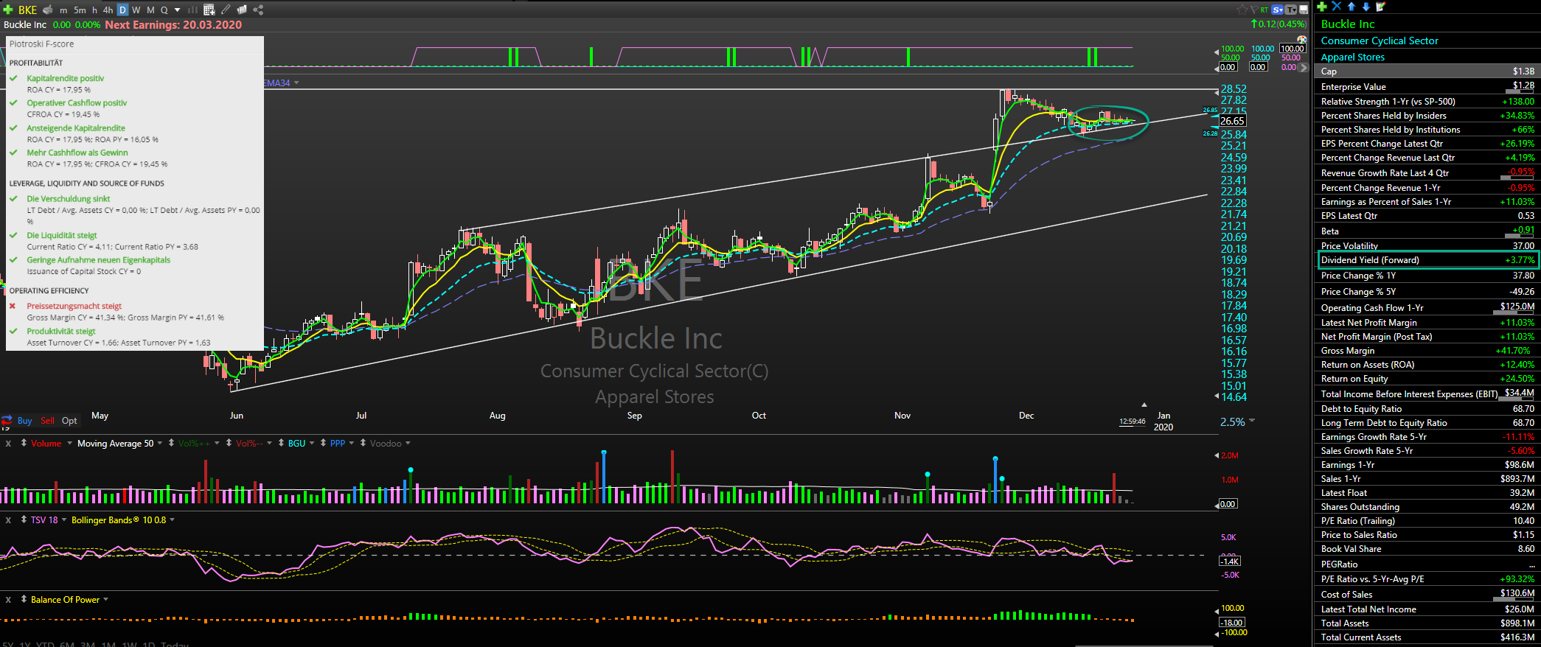Screen dimensions: 1541x647
Task: Open the Voodoo indicator dropdown
Action: (x=408, y=443)
